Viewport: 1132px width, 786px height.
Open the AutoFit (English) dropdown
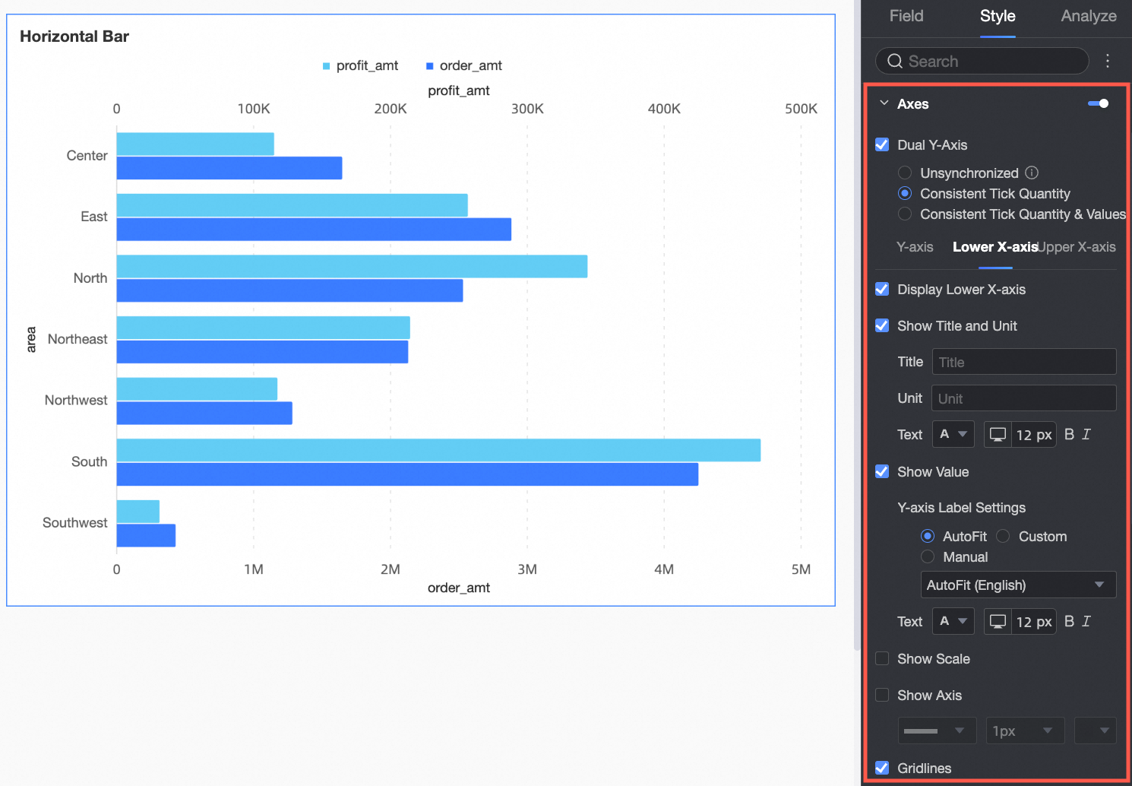click(1018, 585)
